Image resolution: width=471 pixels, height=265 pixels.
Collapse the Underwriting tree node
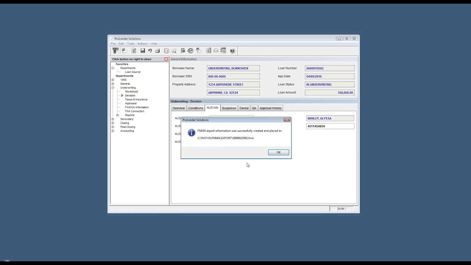[113, 88]
